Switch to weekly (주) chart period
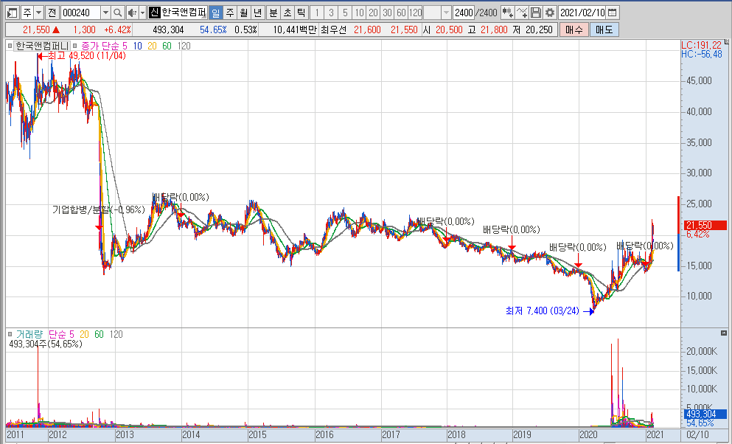 [229, 13]
